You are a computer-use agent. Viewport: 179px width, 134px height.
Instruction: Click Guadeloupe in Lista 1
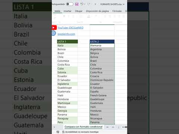tap(67, 88)
